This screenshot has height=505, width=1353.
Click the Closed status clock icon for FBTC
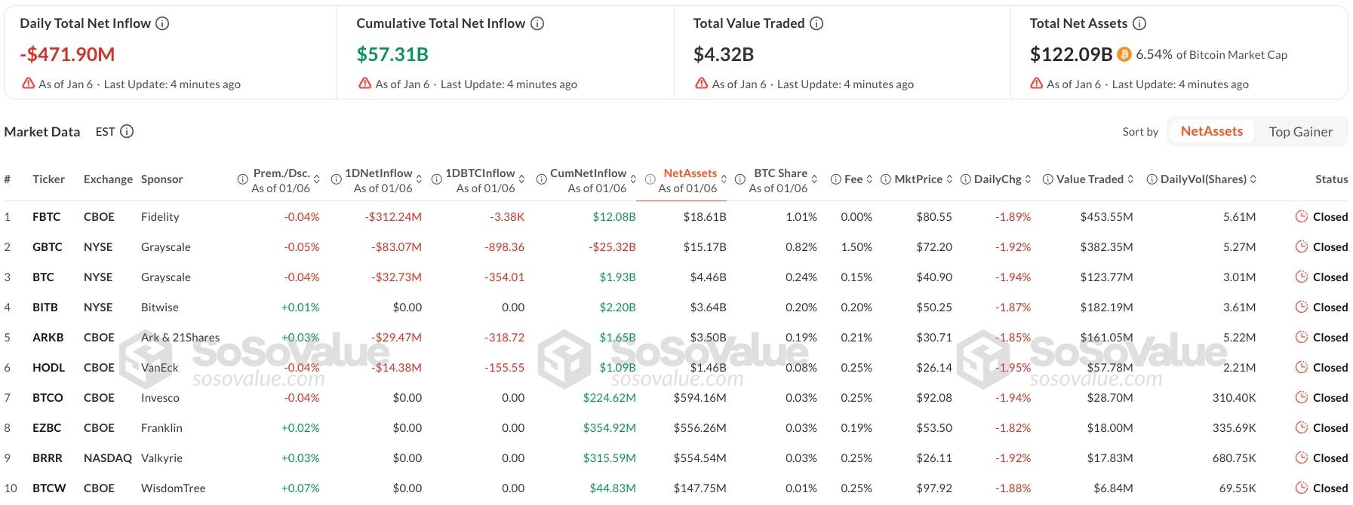pos(1301,216)
